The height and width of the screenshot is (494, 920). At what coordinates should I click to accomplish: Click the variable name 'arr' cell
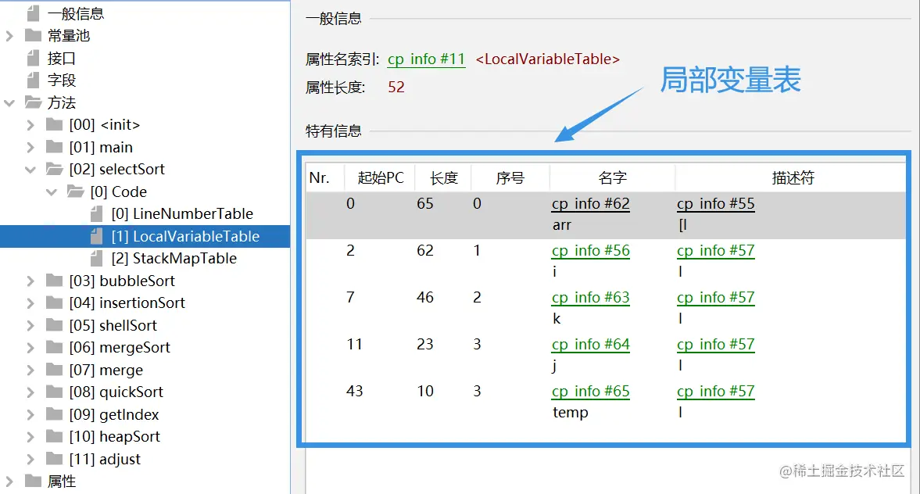(561, 225)
